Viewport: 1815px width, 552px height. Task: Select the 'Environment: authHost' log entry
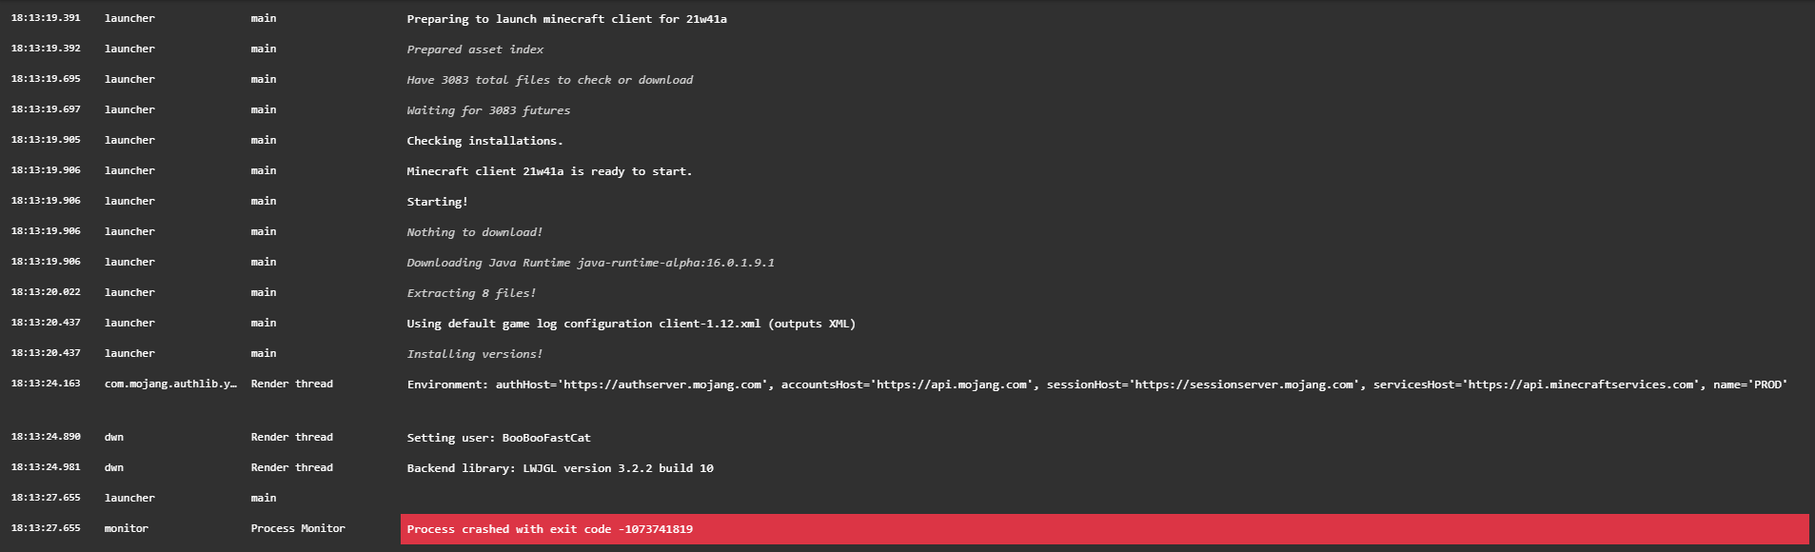click(x=1096, y=384)
